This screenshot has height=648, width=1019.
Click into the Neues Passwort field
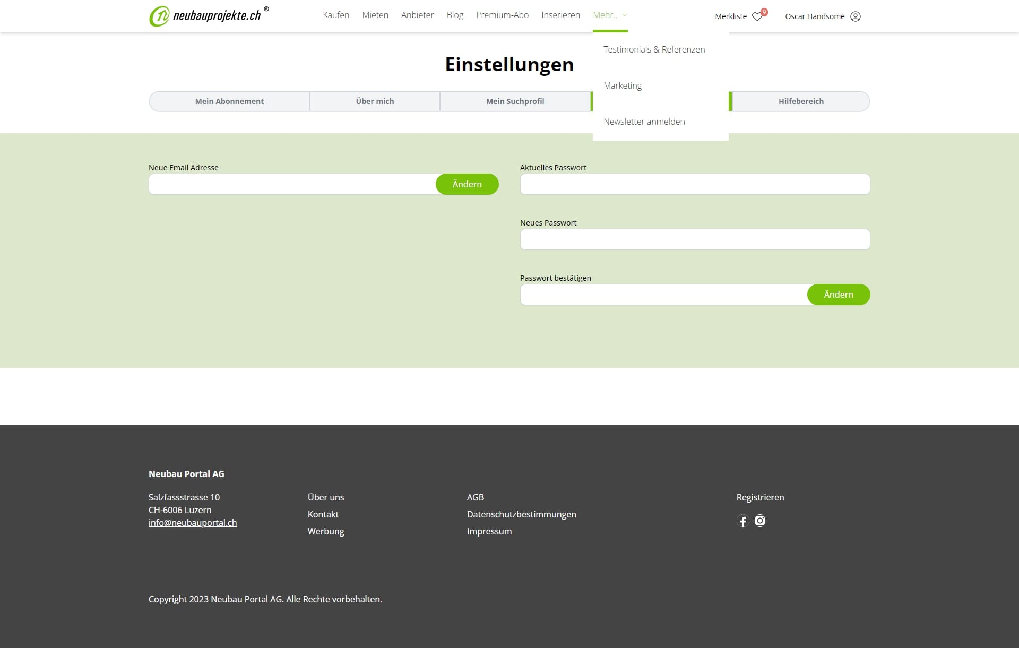point(695,239)
